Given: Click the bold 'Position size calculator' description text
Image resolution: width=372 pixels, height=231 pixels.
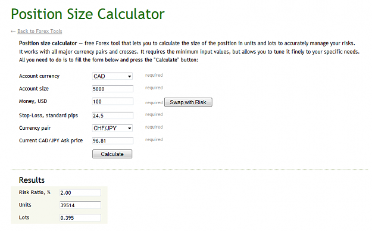Looking at the screenshot, I should pyautogui.click(x=48, y=43).
